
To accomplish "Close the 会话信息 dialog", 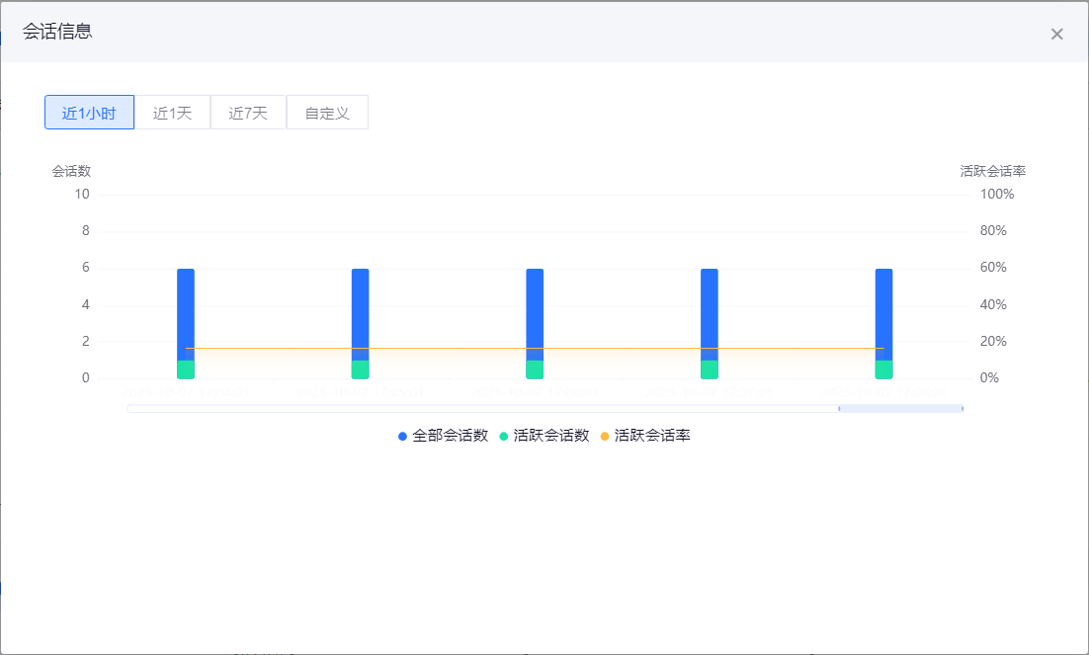I will pos(1056,35).
